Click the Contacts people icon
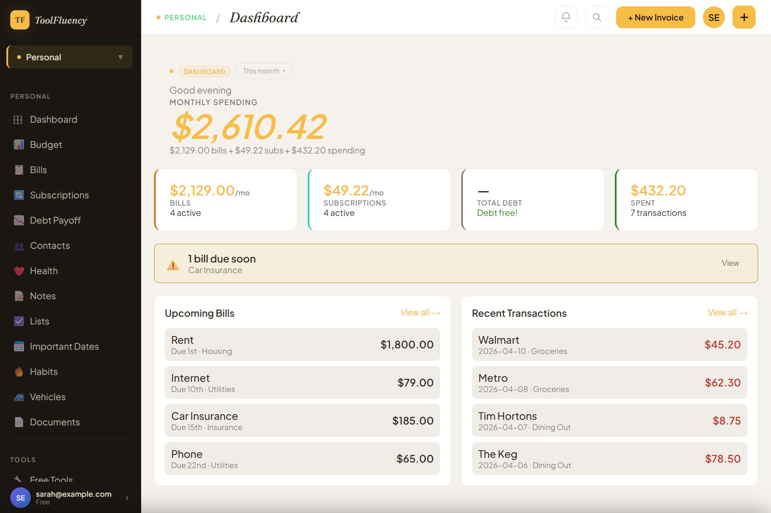Image resolution: width=771 pixels, height=513 pixels. 19,246
